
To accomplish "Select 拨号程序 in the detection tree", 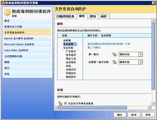I will 71,55.
